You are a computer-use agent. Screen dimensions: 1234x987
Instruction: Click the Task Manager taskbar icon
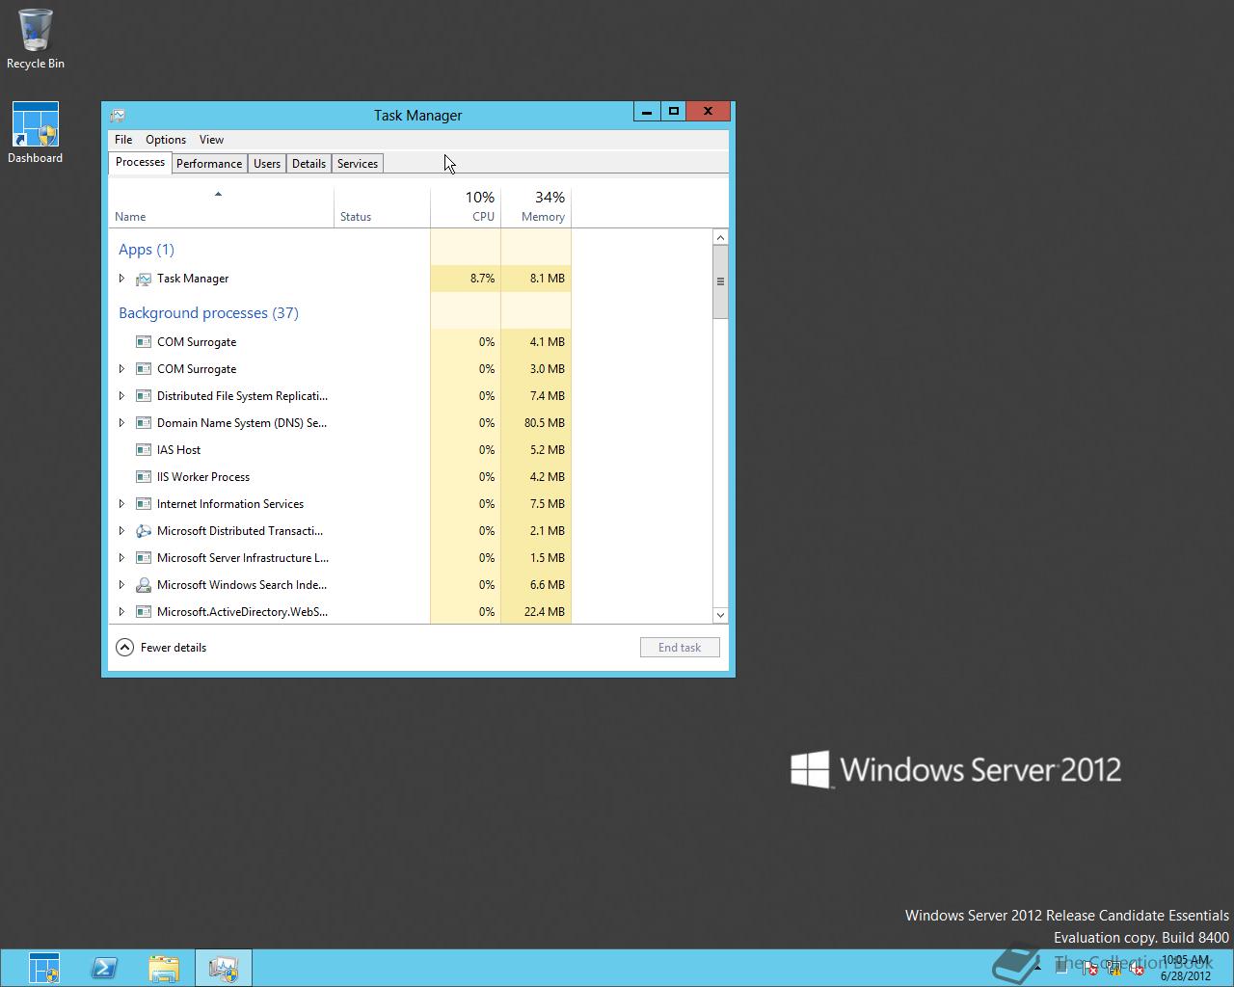[224, 968]
